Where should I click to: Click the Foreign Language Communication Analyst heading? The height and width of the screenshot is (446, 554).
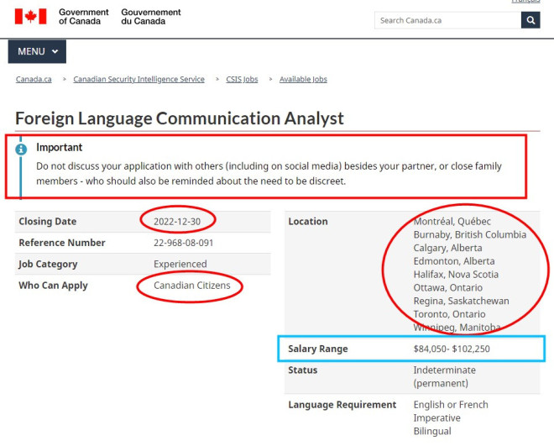(x=180, y=118)
